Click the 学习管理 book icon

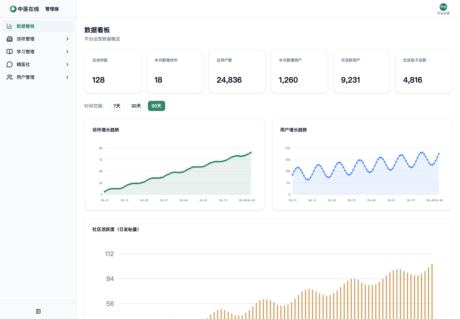(x=10, y=52)
